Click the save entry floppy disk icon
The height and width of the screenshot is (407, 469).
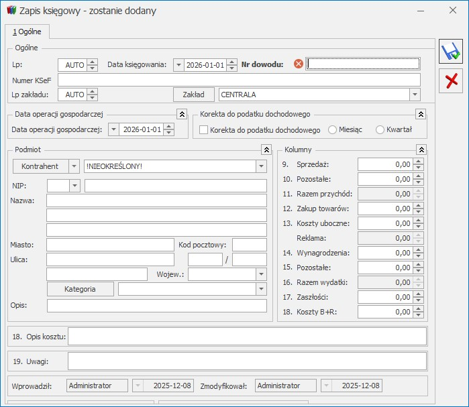coord(451,52)
